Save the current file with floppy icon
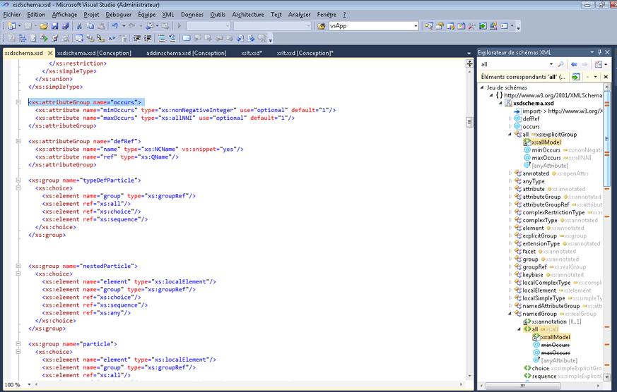 tap(54, 26)
